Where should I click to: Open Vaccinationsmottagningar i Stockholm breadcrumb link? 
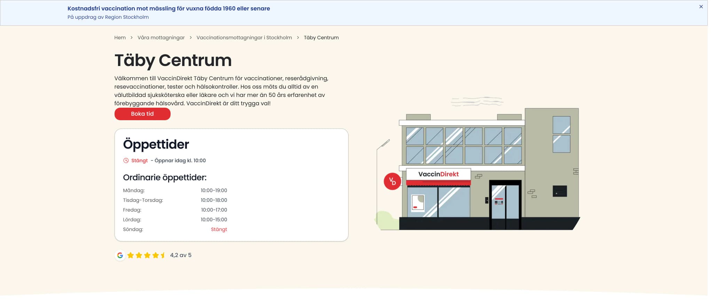244,38
